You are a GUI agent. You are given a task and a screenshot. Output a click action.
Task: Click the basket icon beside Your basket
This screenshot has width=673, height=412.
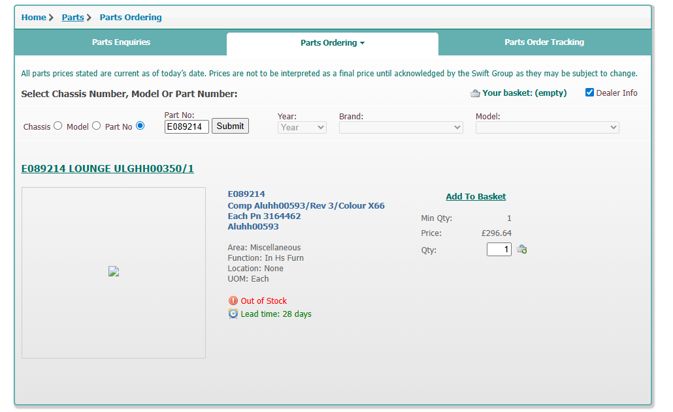(475, 93)
